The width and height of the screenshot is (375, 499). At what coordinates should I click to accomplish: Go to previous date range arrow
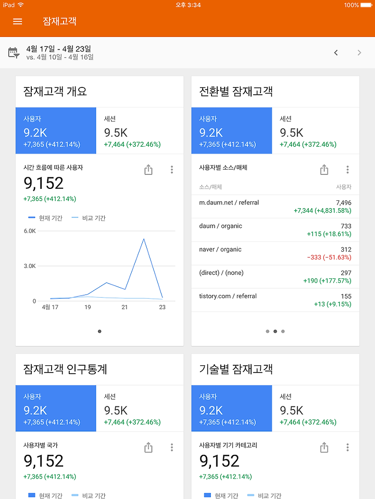336,53
